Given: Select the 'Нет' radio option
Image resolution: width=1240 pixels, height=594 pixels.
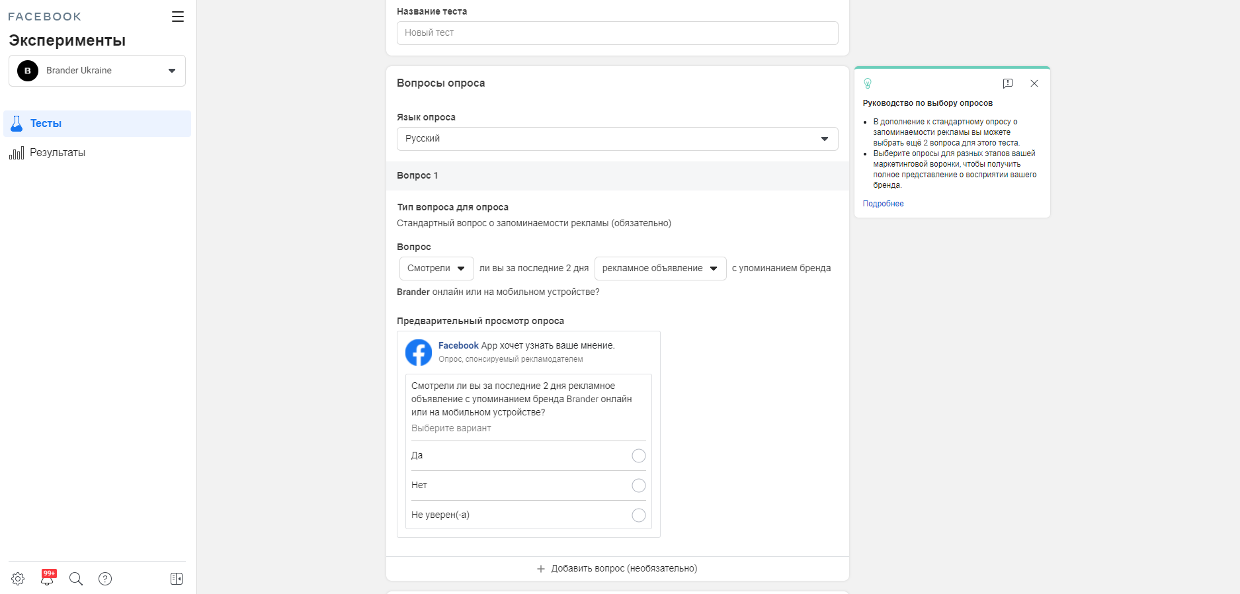Looking at the screenshot, I should tap(638, 486).
